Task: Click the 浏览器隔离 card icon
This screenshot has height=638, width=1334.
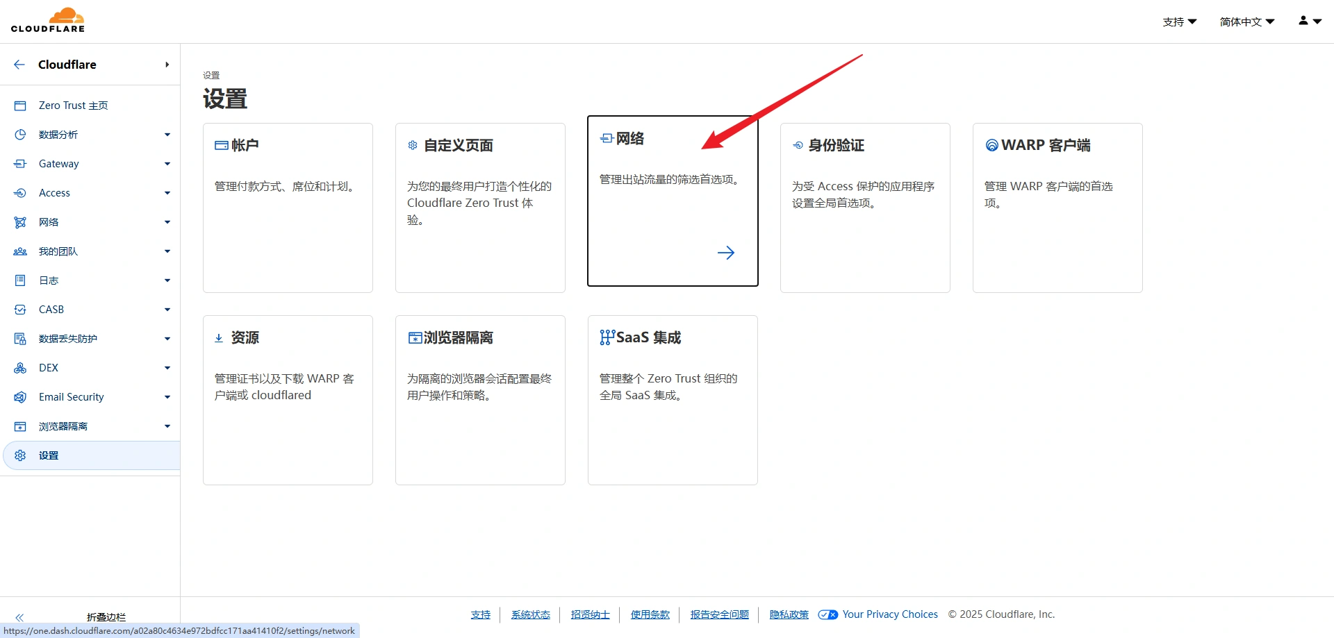Action: click(x=415, y=337)
